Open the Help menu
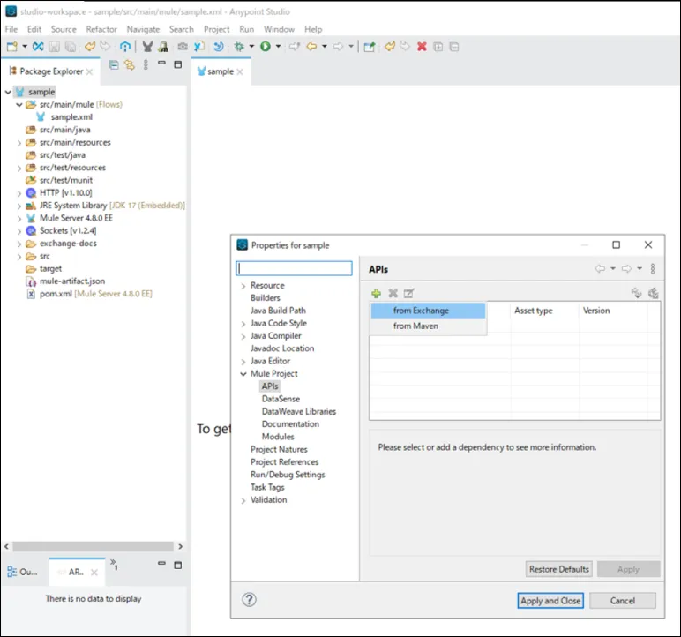The height and width of the screenshot is (637, 681). [x=313, y=29]
